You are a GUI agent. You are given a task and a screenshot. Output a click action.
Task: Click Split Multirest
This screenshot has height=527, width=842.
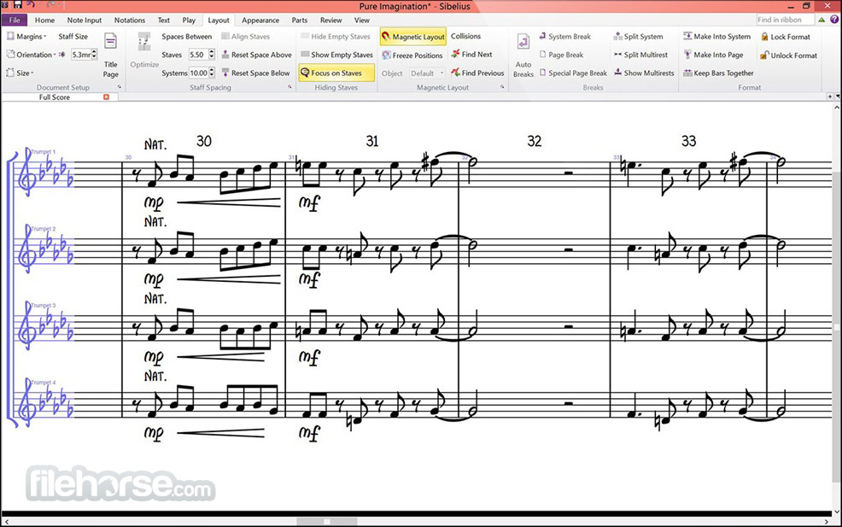(x=640, y=55)
